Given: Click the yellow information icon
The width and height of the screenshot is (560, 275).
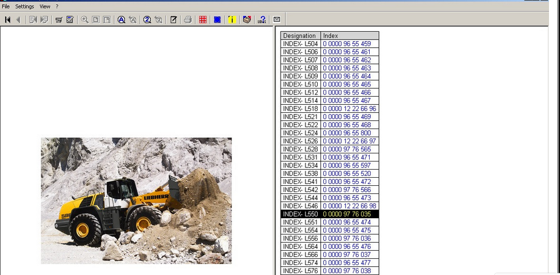Looking at the screenshot, I should [232, 20].
